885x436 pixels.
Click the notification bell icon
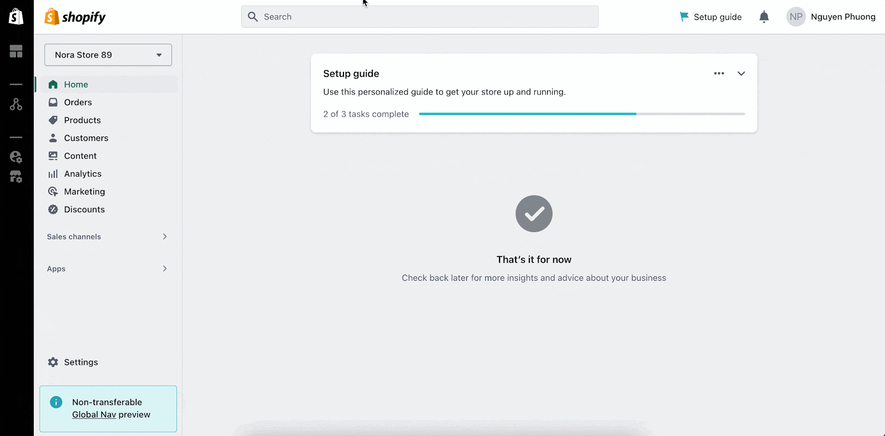(764, 17)
